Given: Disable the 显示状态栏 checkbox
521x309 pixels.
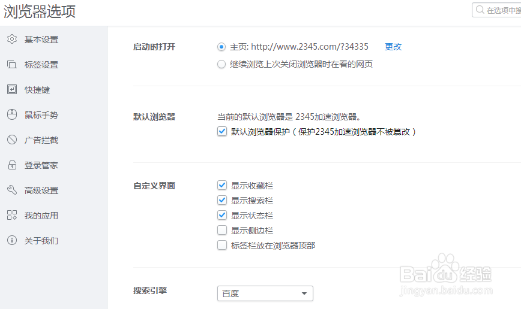Looking at the screenshot, I should pos(222,215).
